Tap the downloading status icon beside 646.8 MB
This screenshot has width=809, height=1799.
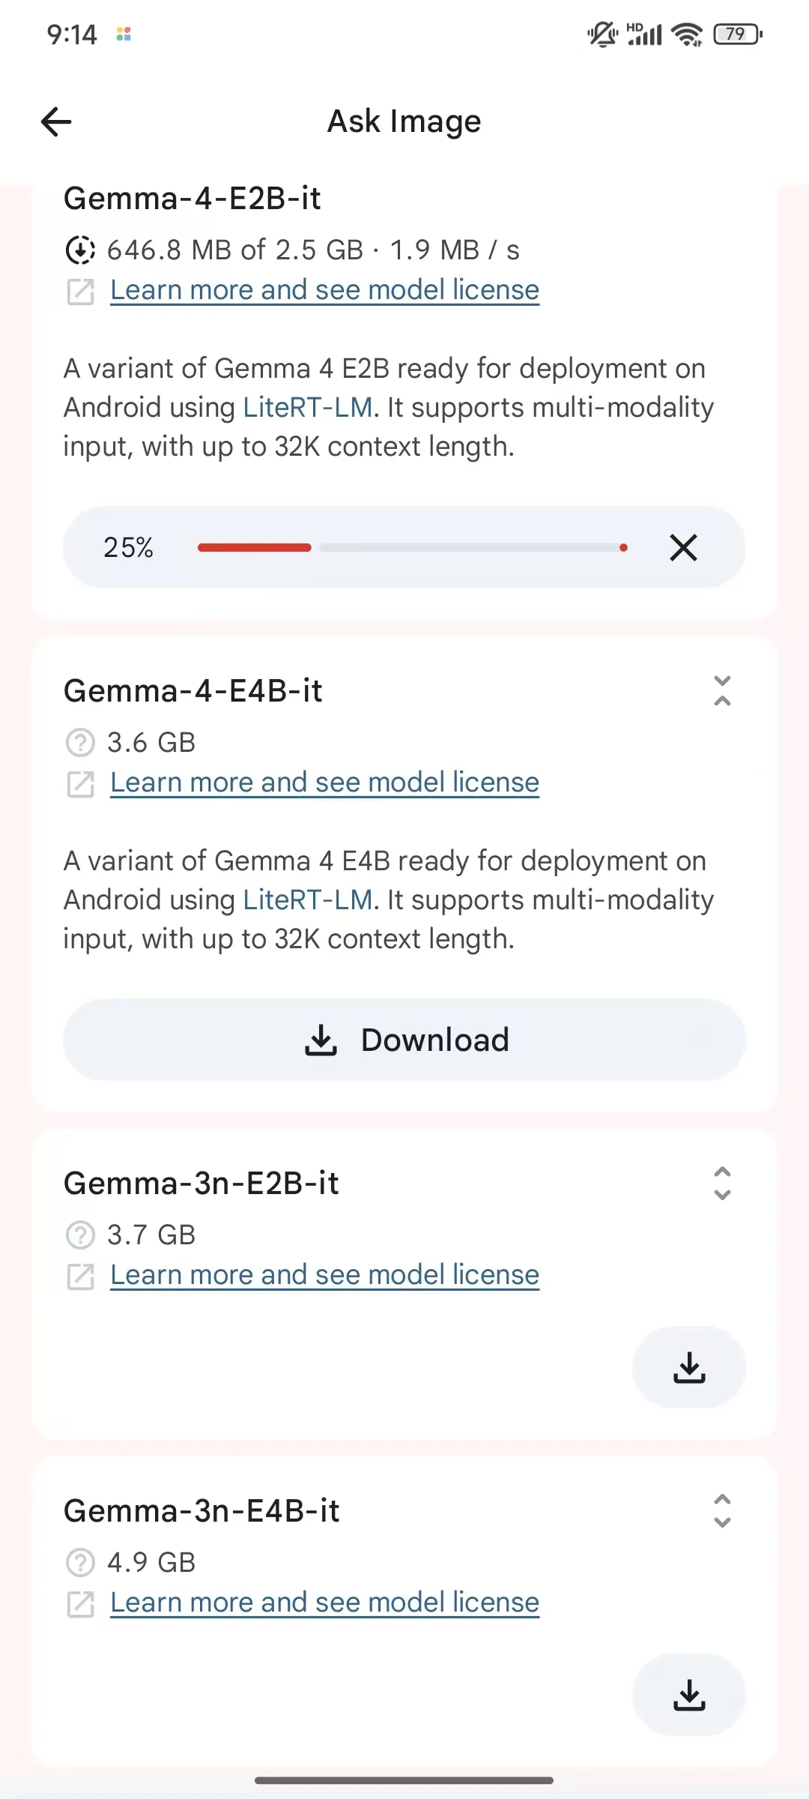(80, 250)
